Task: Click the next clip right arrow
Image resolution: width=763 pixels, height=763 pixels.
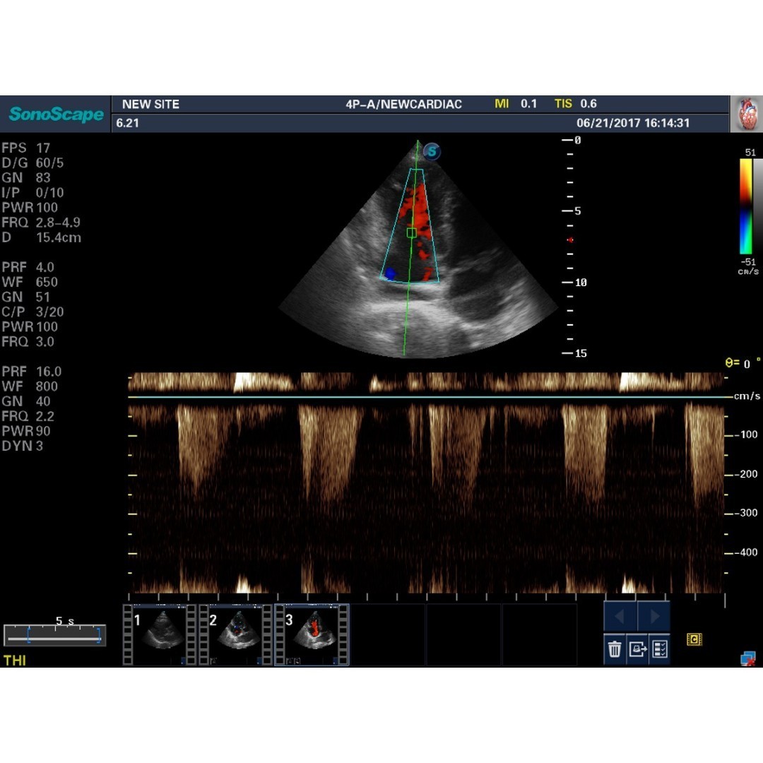Action: [653, 617]
